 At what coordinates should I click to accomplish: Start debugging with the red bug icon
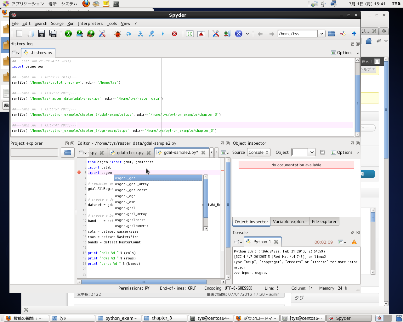coord(118,34)
